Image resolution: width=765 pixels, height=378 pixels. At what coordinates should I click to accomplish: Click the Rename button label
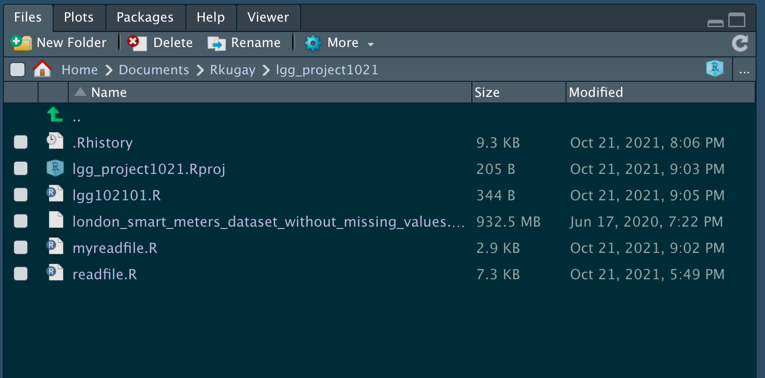[255, 43]
